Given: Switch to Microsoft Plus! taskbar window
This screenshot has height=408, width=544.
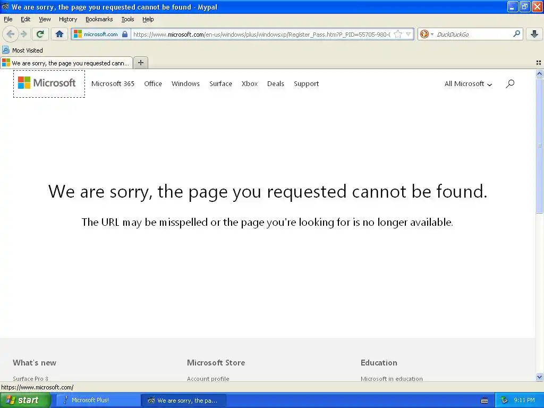Looking at the screenshot, I should (x=98, y=400).
